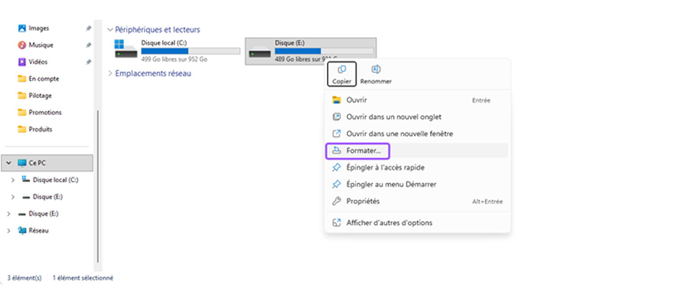Choose Ouvrir dans une nouvelle fenêtre
Screen dimensions: 676x304
[x=399, y=134]
